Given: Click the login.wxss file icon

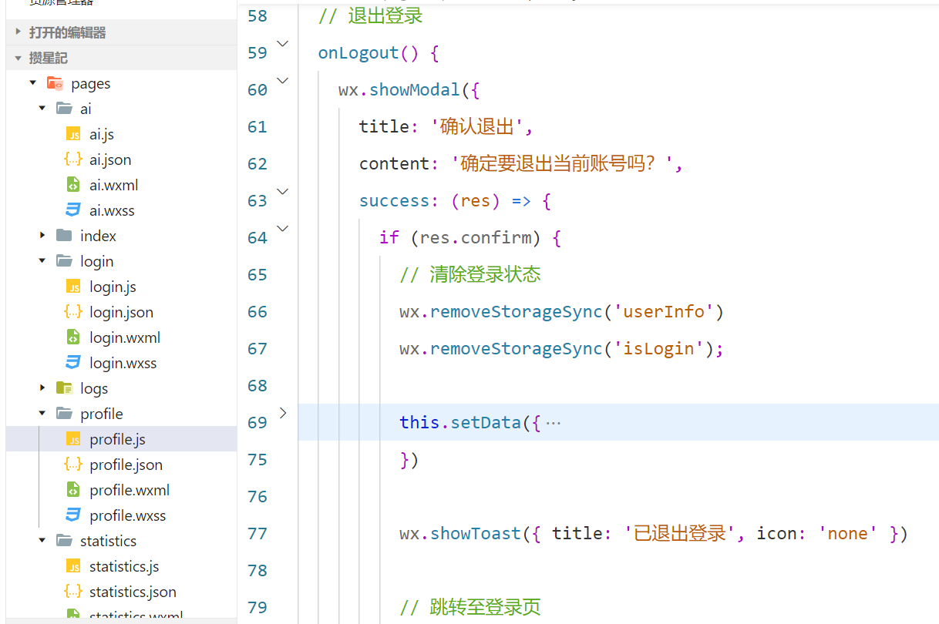Looking at the screenshot, I should click(x=73, y=363).
